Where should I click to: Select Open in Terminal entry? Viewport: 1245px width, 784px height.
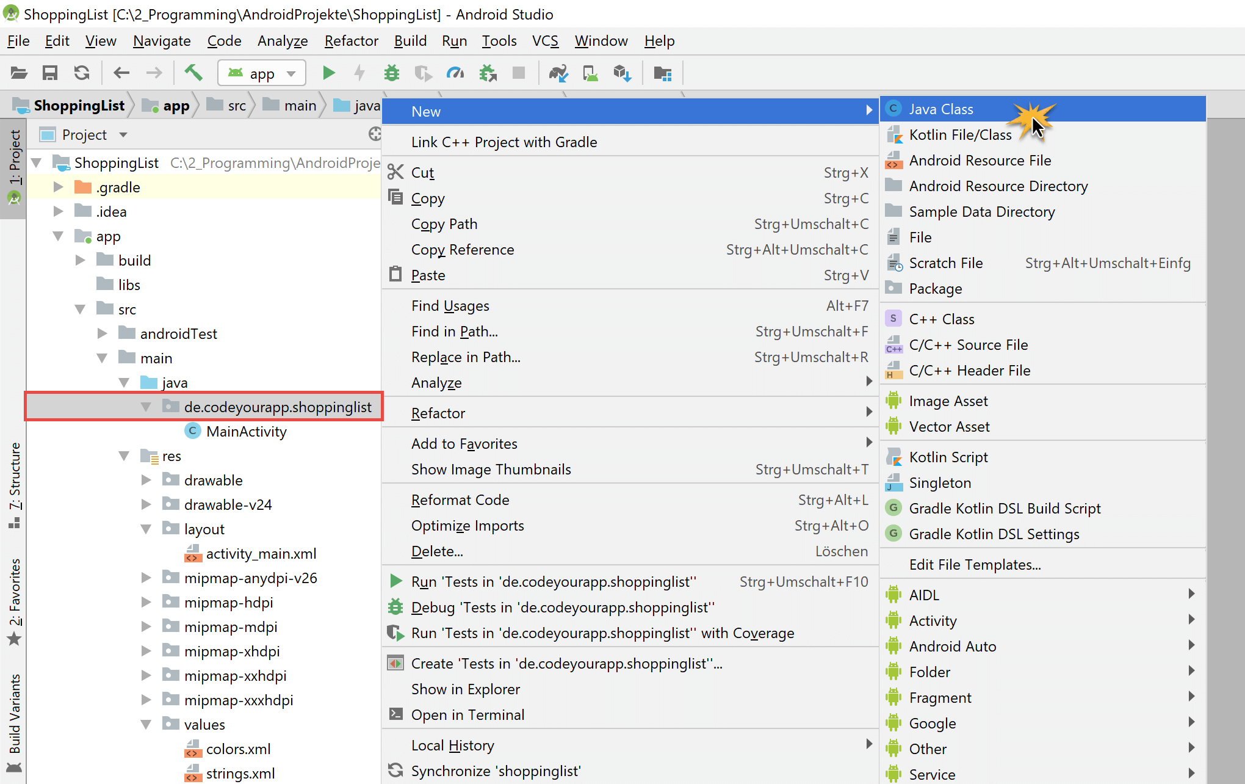[630, 715]
